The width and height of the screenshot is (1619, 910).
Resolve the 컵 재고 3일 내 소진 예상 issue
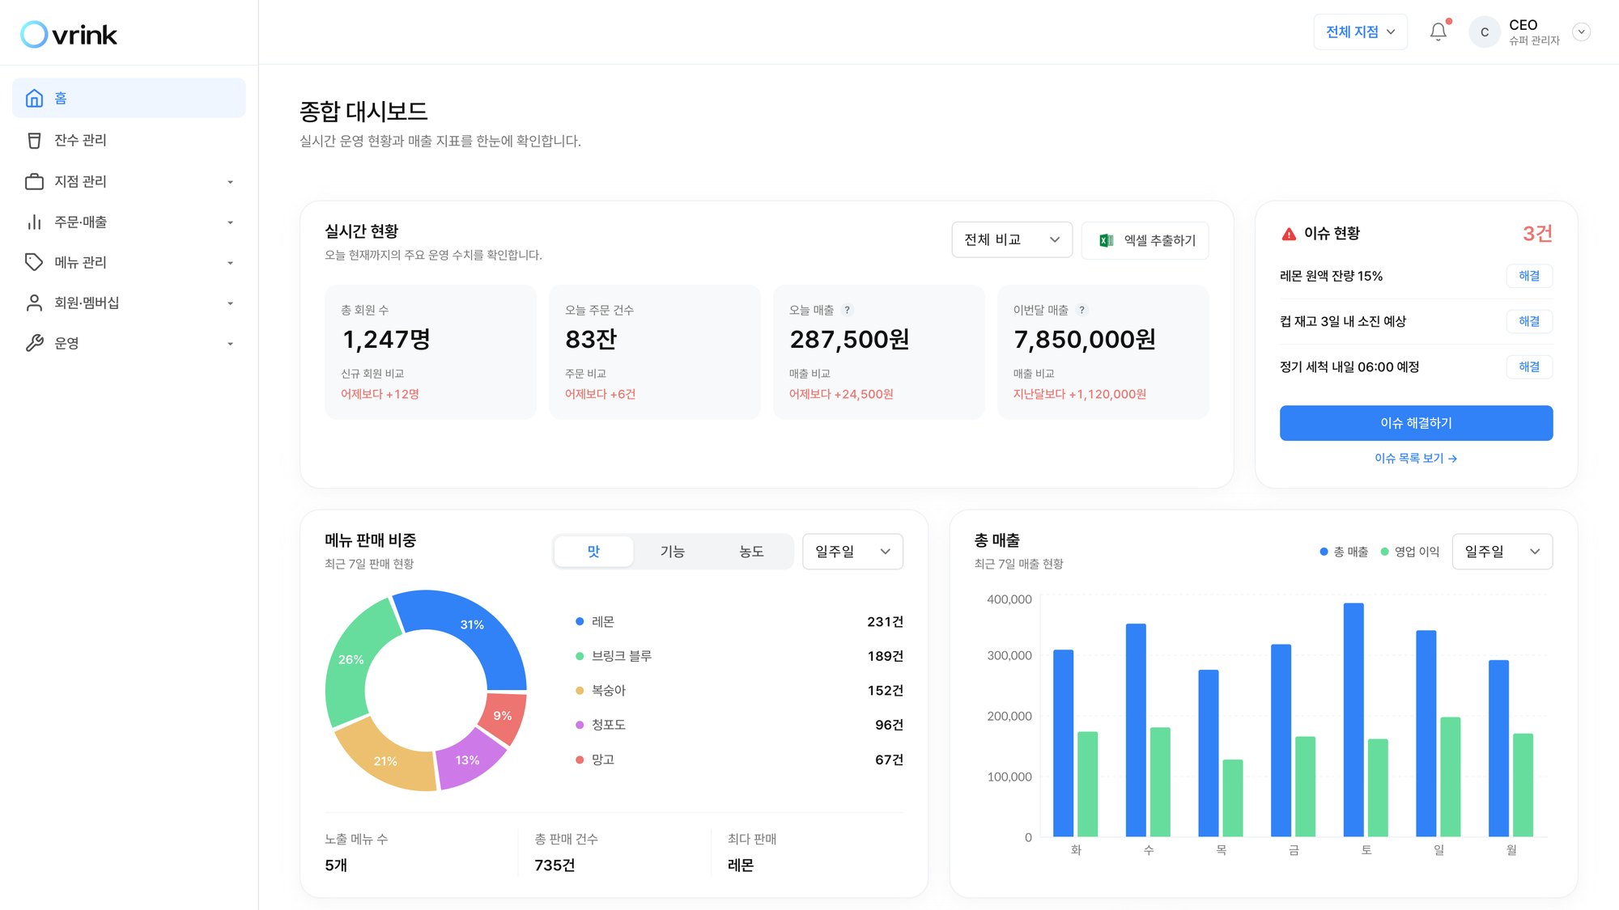coord(1529,321)
